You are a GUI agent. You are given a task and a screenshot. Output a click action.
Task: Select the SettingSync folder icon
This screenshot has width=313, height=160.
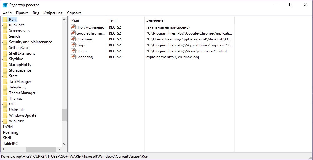pyautogui.click(x=5, y=48)
